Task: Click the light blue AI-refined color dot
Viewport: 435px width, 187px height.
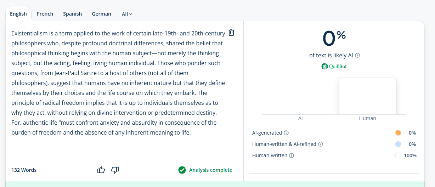Action: [398, 144]
